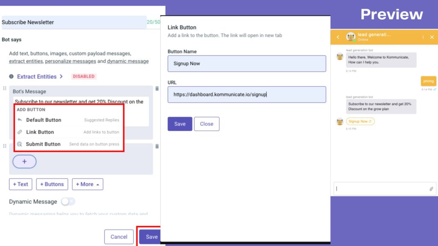This screenshot has height=246, width=438.
Task: Click the newsletter discount message bubble
Action: point(381,106)
